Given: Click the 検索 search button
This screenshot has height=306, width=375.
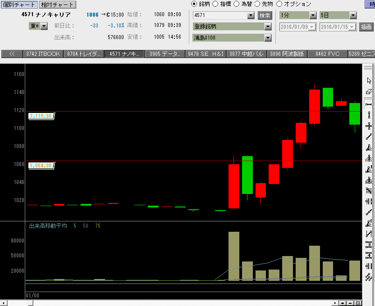Looking at the screenshot, I should 265,15.
